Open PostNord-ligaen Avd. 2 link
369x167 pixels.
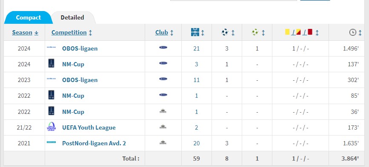click(x=94, y=143)
